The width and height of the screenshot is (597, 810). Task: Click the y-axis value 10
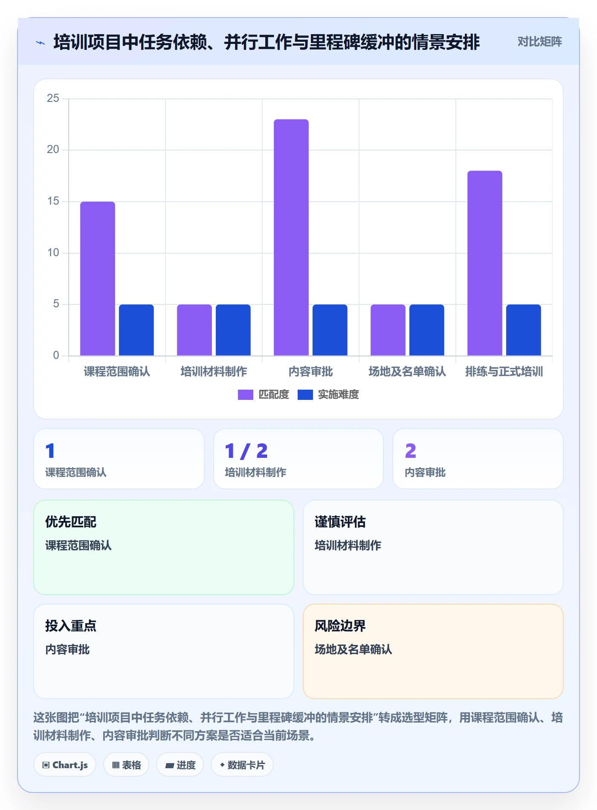point(53,253)
